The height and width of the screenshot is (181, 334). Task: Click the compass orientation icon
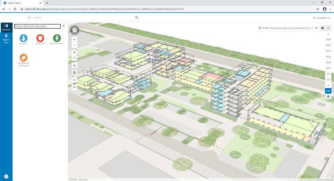pos(75,30)
